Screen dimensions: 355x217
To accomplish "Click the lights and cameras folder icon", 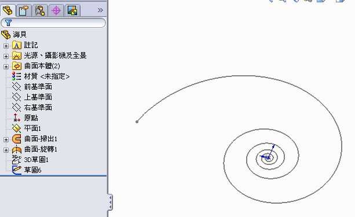I will click(x=17, y=56).
